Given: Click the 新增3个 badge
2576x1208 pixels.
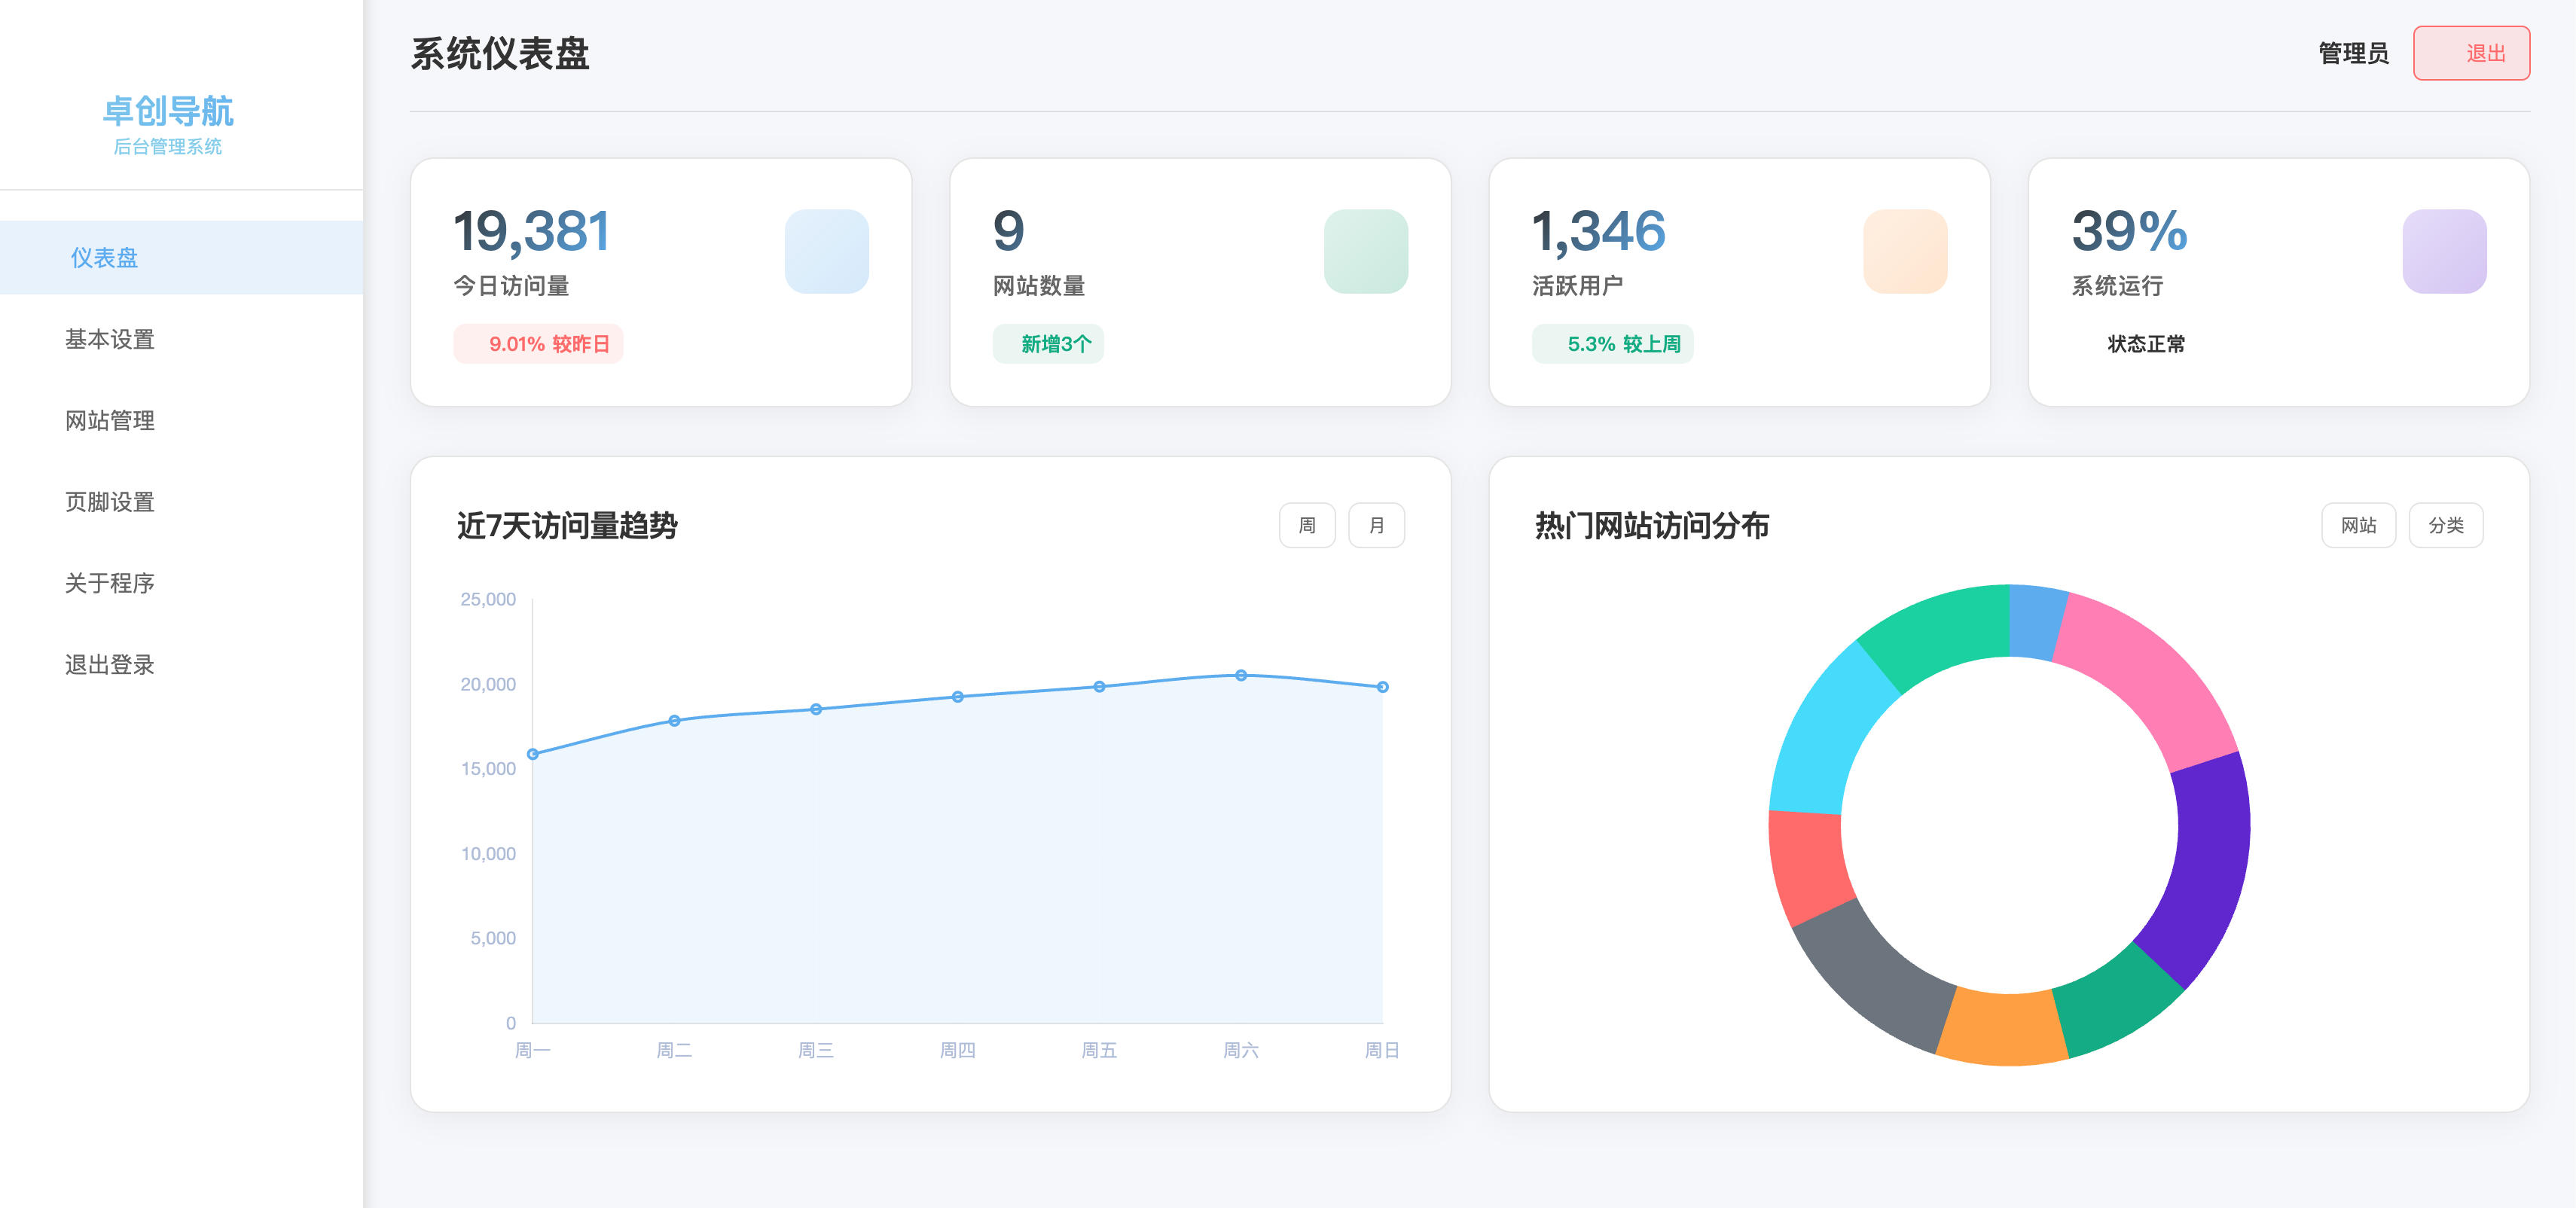Looking at the screenshot, I should (x=1048, y=344).
